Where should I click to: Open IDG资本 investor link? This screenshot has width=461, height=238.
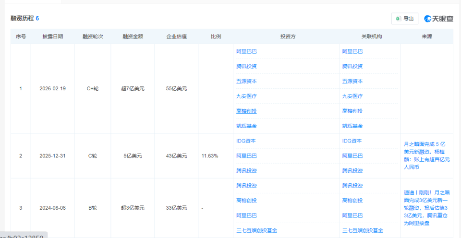pos(246,141)
